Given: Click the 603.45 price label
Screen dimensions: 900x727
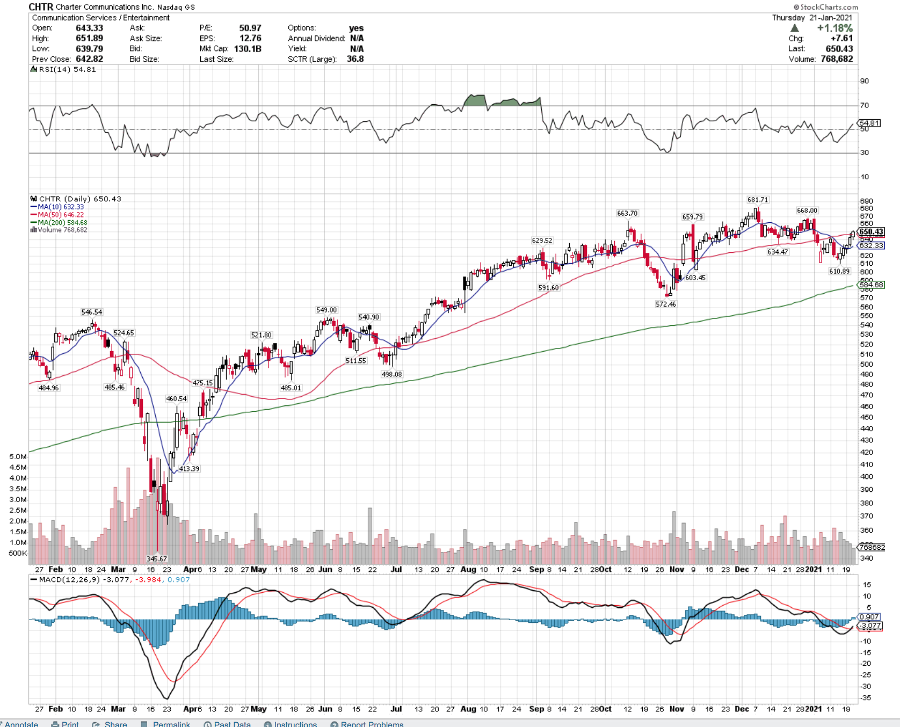Looking at the screenshot, I should (695, 278).
